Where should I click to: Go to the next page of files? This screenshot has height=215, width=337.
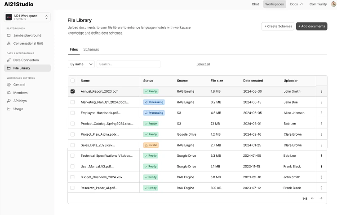[x=321, y=198]
